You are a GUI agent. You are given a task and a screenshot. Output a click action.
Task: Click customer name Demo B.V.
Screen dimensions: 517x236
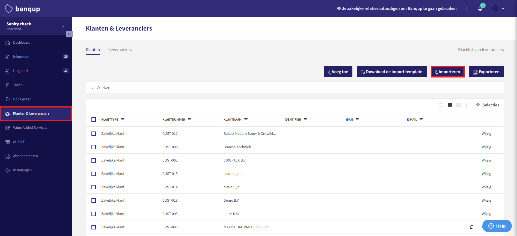(x=231, y=200)
